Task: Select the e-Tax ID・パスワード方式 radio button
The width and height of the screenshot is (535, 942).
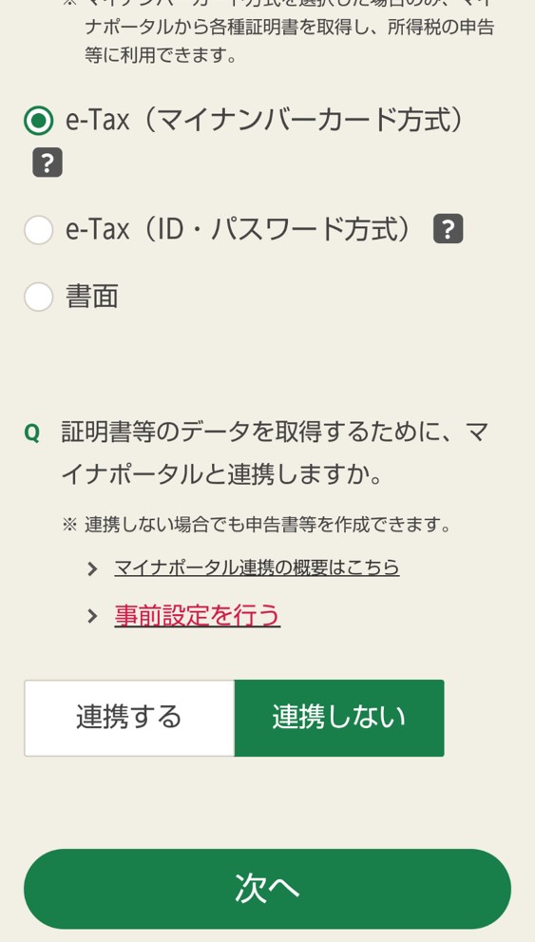Action: coord(38,229)
